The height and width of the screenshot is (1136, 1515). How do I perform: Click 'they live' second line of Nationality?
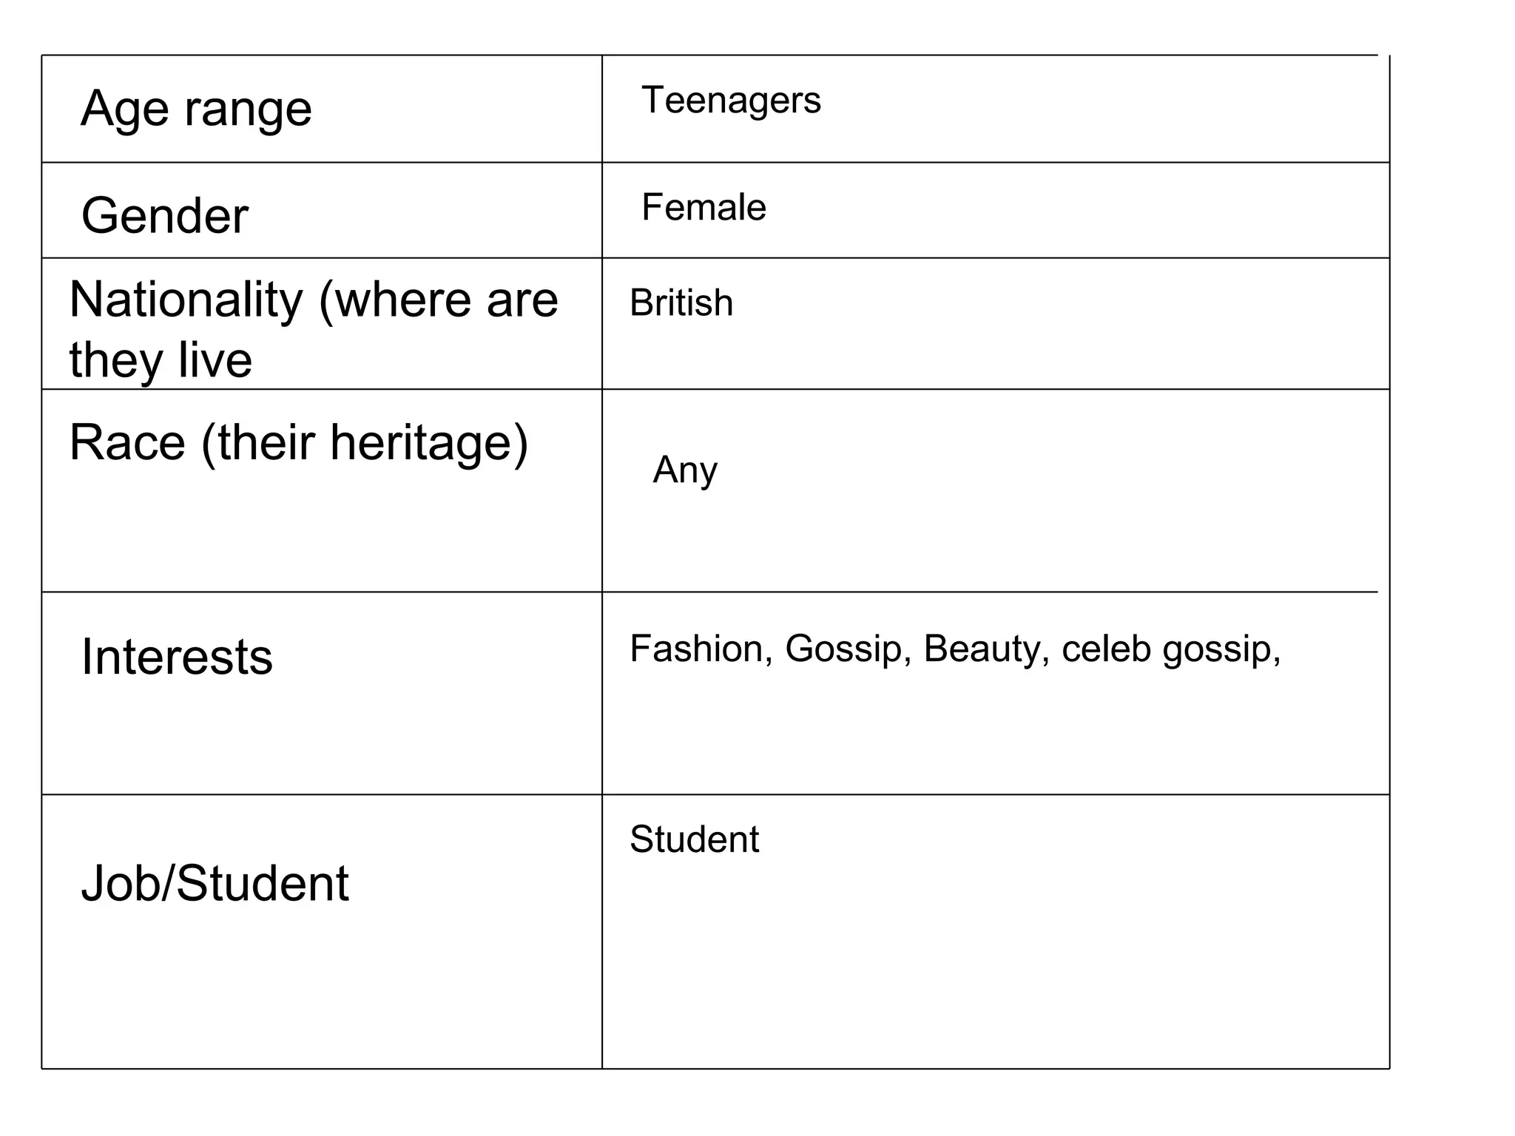click(x=161, y=359)
